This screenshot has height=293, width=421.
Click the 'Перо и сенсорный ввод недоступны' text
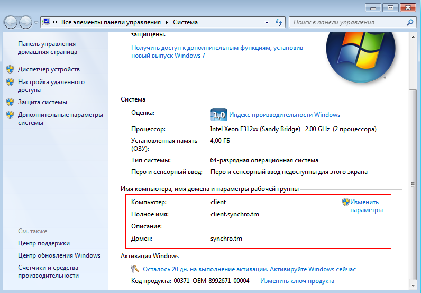click(x=289, y=172)
